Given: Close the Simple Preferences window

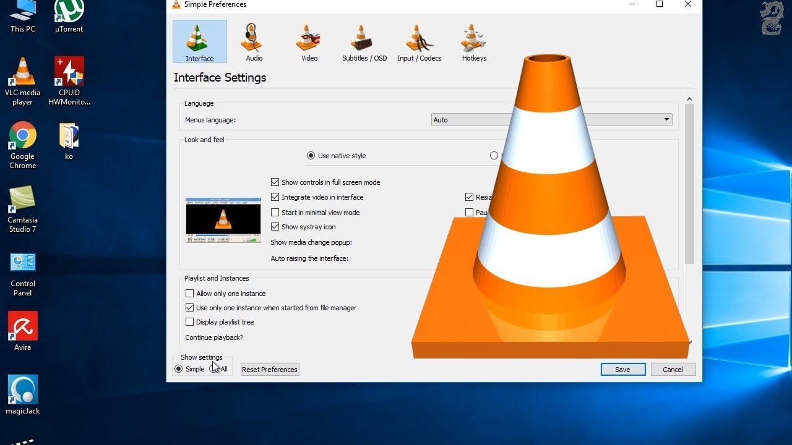Looking at the screenshot, I should [688, 4].
